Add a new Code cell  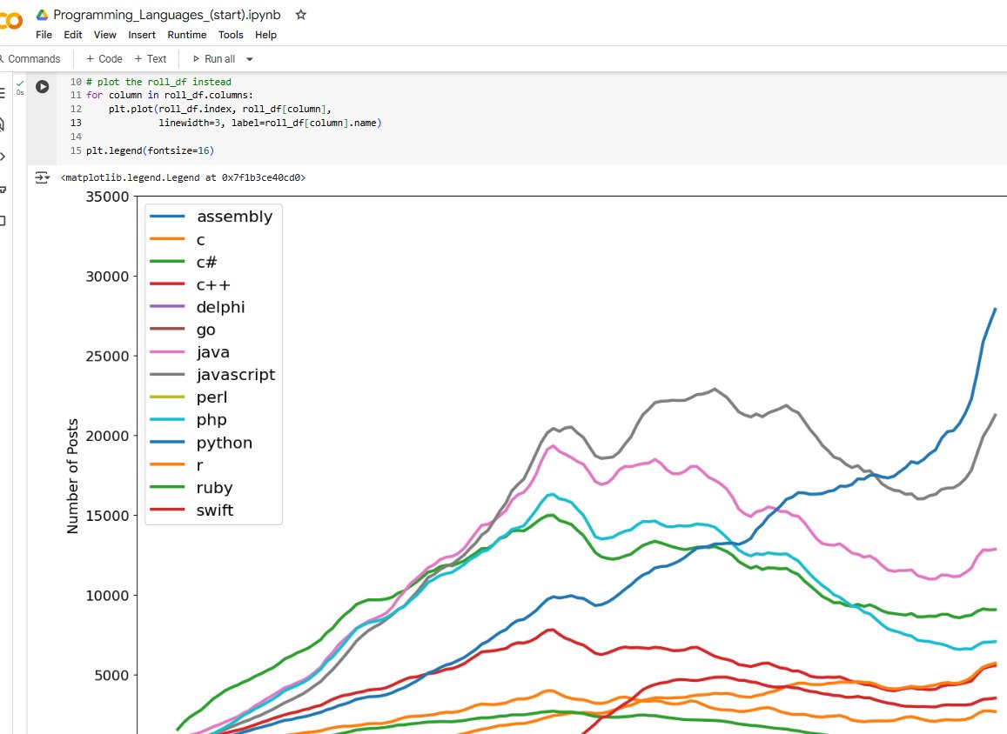(104, 59)
